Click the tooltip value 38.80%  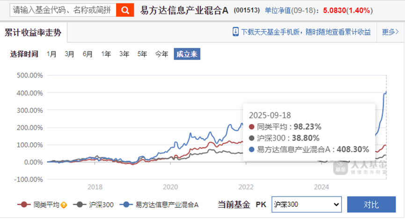pyautogui.click(x=306, y=138)
